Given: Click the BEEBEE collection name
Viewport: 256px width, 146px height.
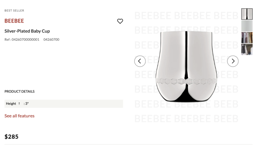Looking at the screenshot, I should [14, 21].
